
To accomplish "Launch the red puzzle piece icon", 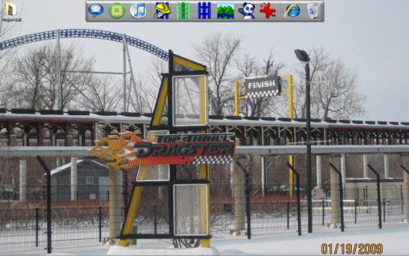I will 268,11.
